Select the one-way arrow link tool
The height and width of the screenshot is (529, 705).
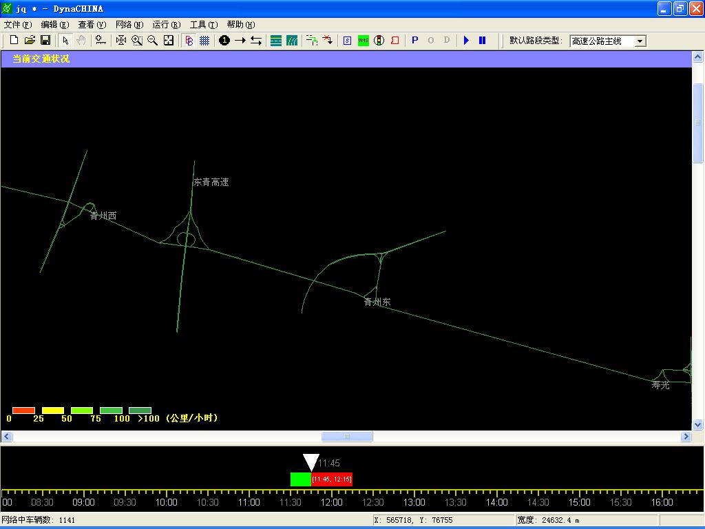[240, 41]
